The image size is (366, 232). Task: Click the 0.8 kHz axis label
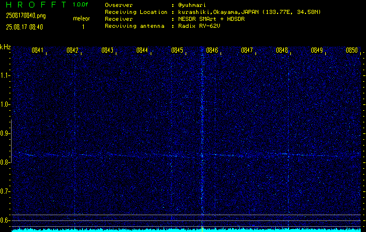(5, 162)
